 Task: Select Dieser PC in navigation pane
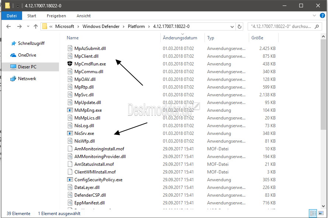pos(27,67)
